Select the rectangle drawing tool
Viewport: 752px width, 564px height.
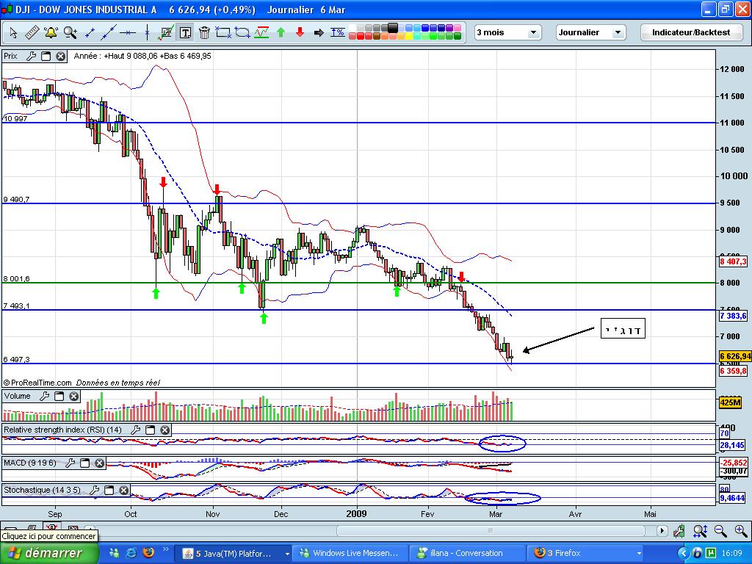223,32
